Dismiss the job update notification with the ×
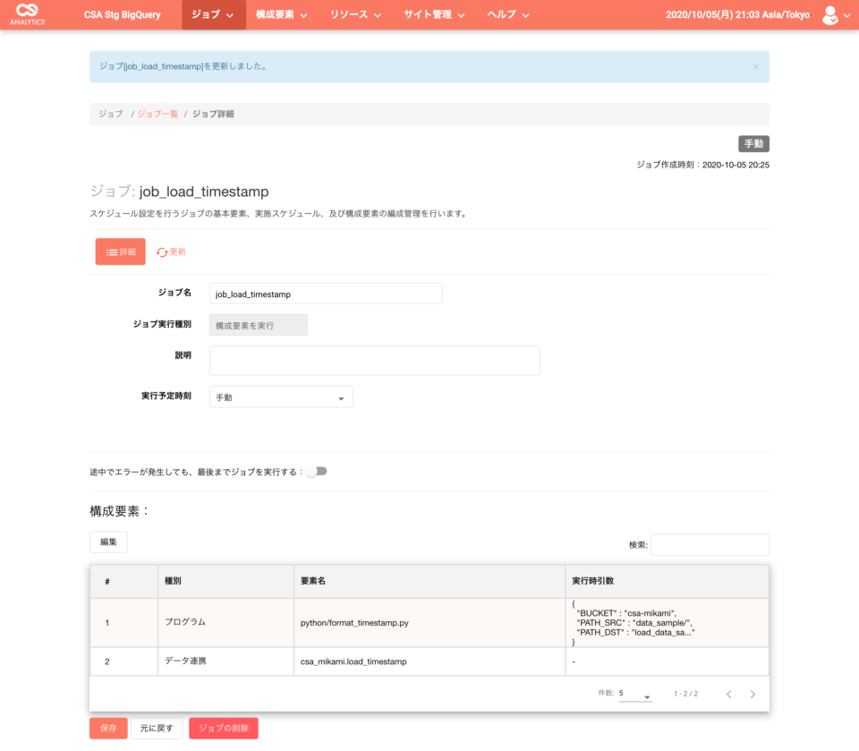The image size is (859, 751). point(757,66)
